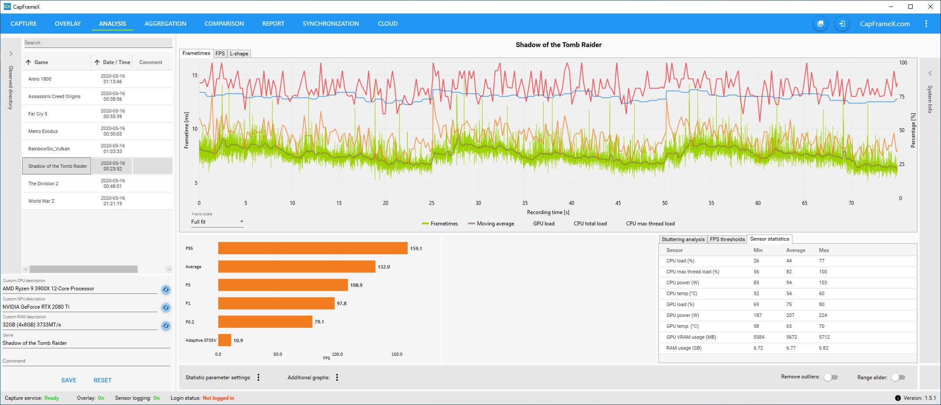
Task: Toggle the Range slider switch
Action: [x=898, y=377]
